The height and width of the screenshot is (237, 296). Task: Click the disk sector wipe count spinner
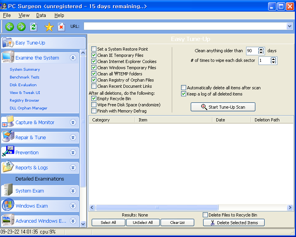click(x=273, y=61)
